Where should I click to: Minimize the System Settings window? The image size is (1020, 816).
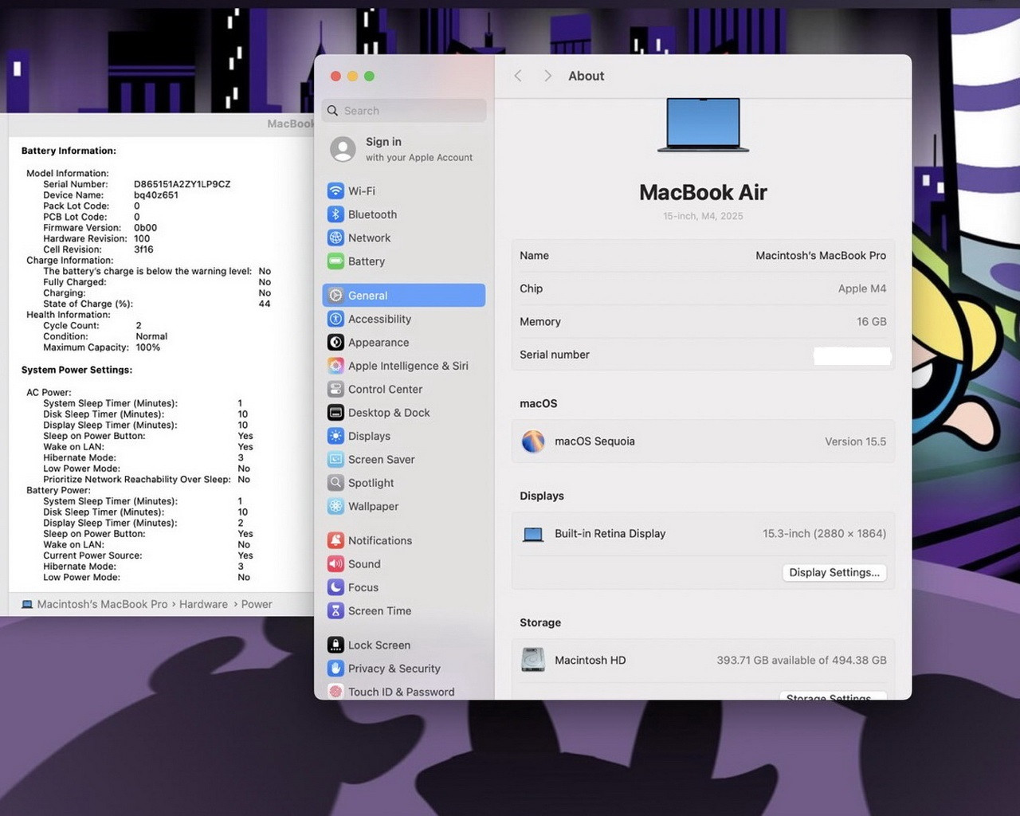(352, 76)
